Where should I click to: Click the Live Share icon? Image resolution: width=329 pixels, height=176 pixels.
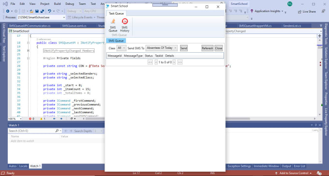coord(299,12)
